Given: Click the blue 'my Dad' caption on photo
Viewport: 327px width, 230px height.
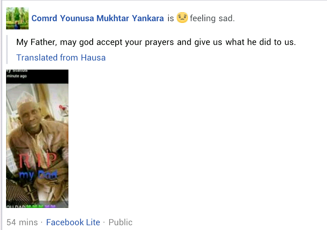Looking at the screenshot, I should (x=38, y=175).
